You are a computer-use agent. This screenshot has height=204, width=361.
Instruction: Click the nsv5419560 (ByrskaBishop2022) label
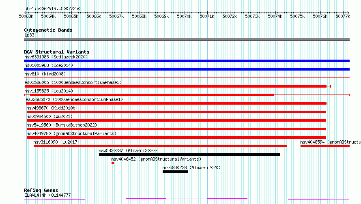click(62, 125)
